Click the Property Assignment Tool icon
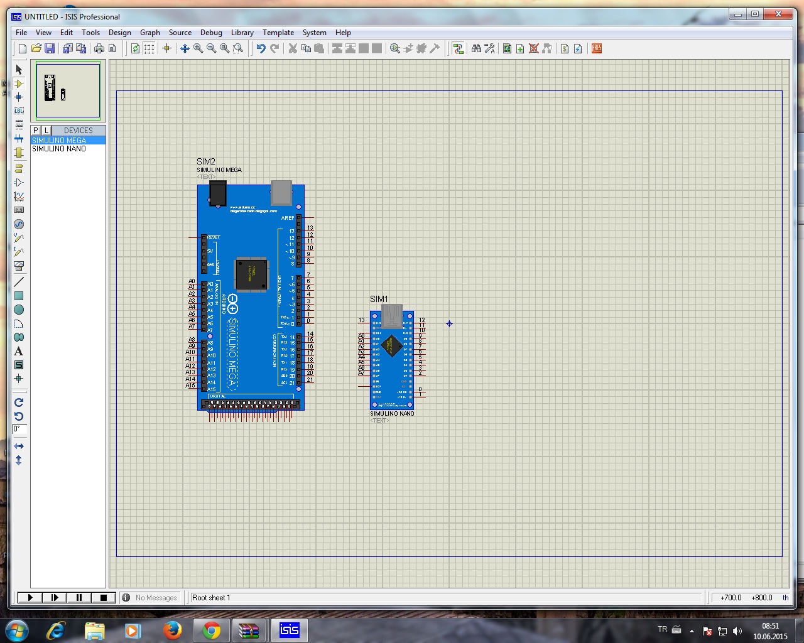This screenshot has width=804, height=643. pos(490,48)
